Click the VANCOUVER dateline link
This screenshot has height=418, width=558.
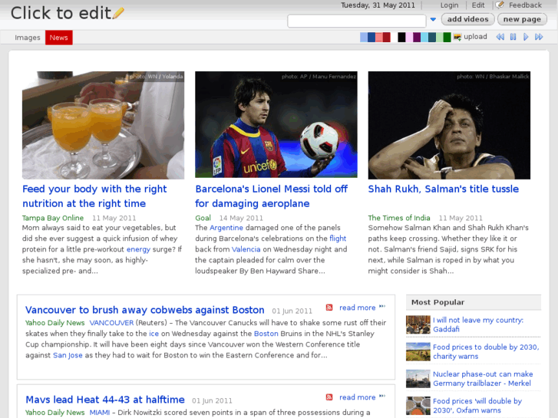click(111, 323)
